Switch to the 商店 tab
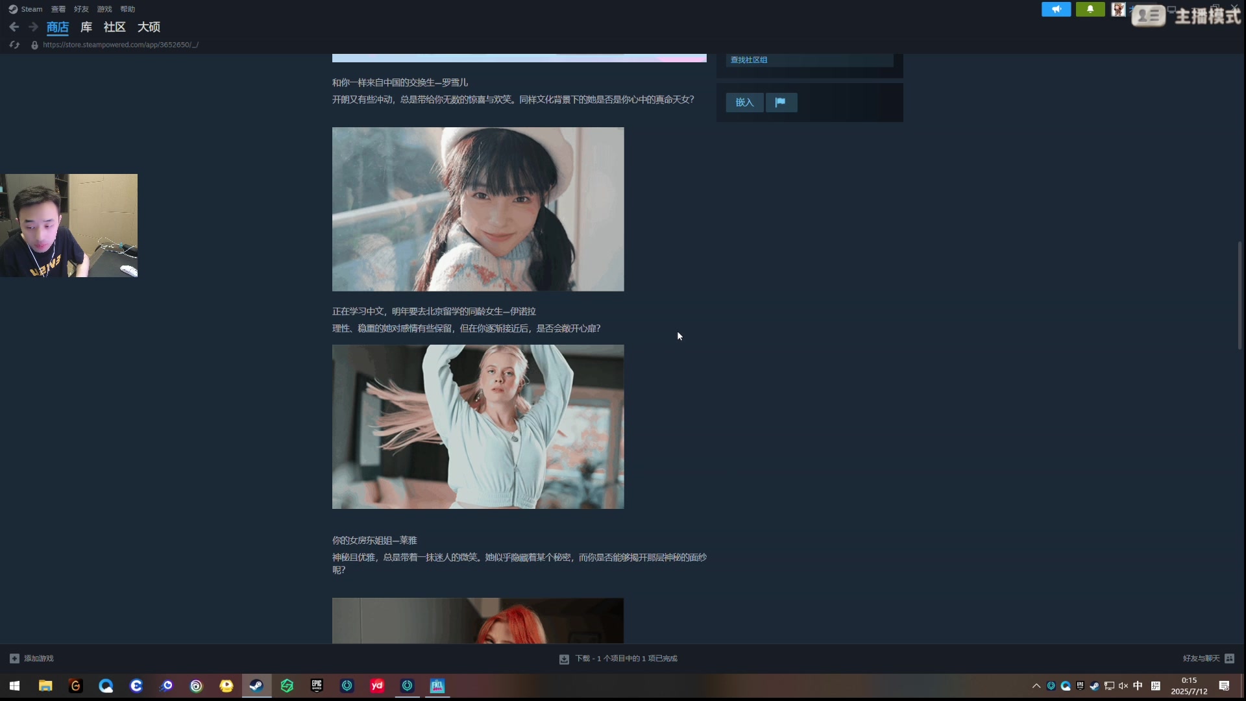The height and width of the screenshot is (701, 1246). point(58,27)
